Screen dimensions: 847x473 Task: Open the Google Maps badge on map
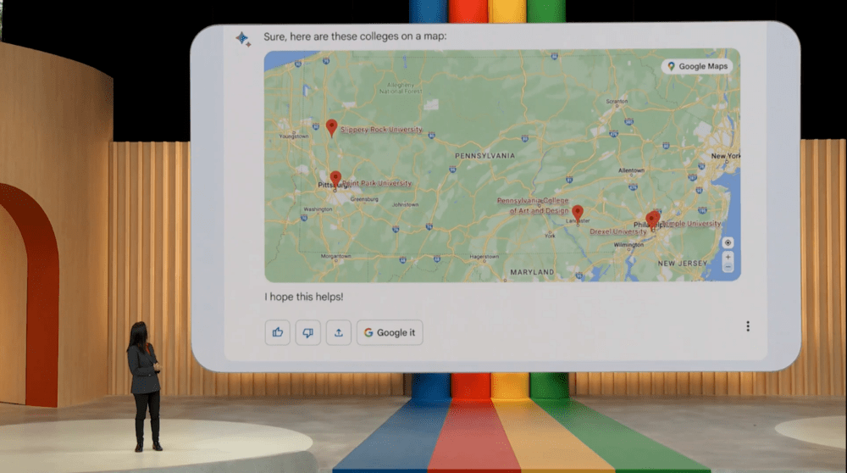click(697, 66)
